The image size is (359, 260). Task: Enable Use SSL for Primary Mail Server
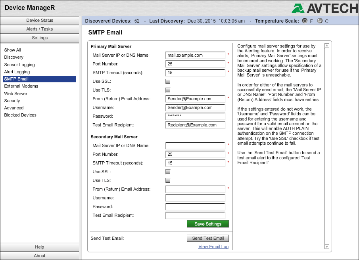(x=167, y=81)
